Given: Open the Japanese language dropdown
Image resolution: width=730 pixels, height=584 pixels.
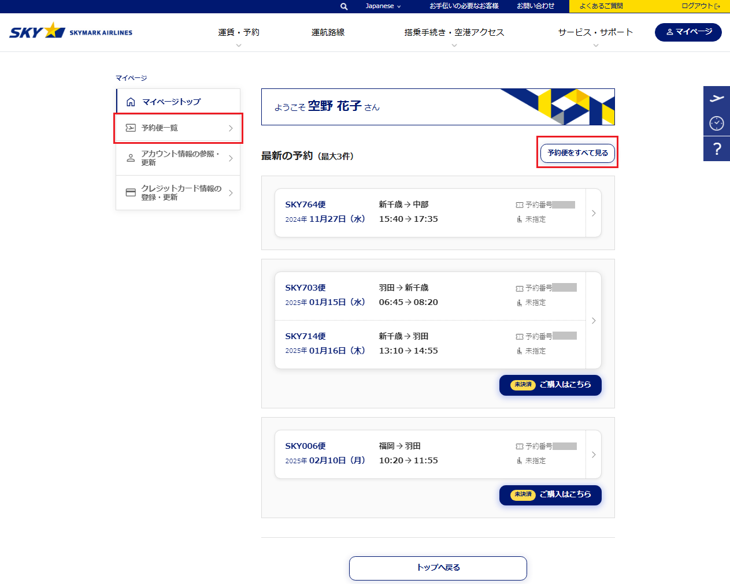Looking at the screenshot, I should click(383, 6).
